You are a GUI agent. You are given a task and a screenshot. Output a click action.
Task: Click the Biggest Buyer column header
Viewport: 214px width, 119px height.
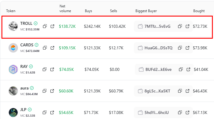pyautogui.click(x=146, y=11)
